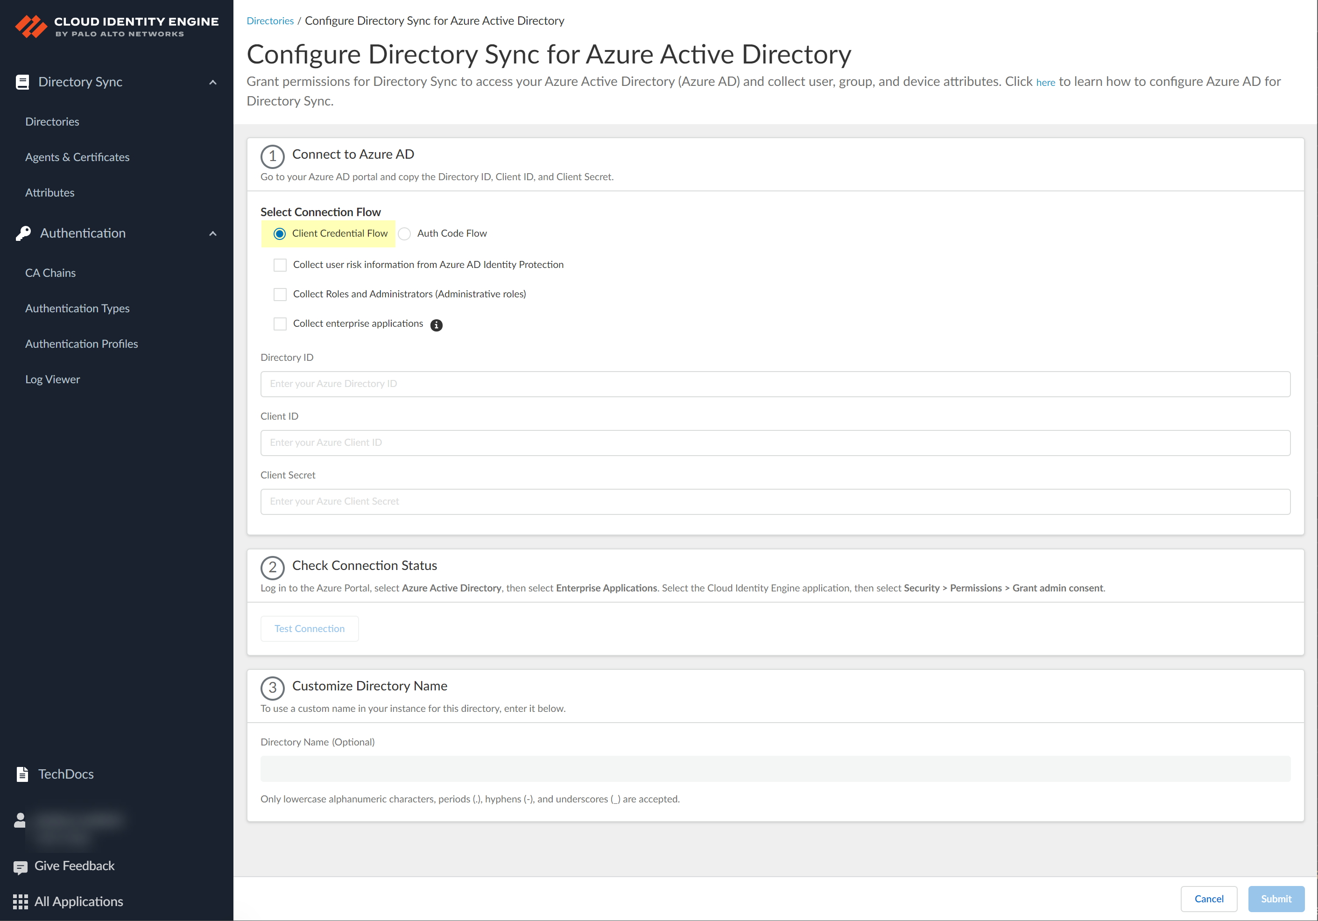The width and height of the screenshot is (1318, 921).
Task: Check Collect Roles and Administrators option
Action: (x=280, y=295)
